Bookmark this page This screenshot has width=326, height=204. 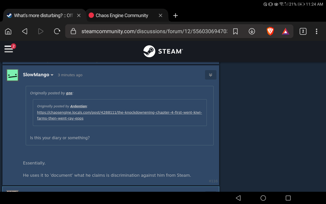tap(236, 31)
